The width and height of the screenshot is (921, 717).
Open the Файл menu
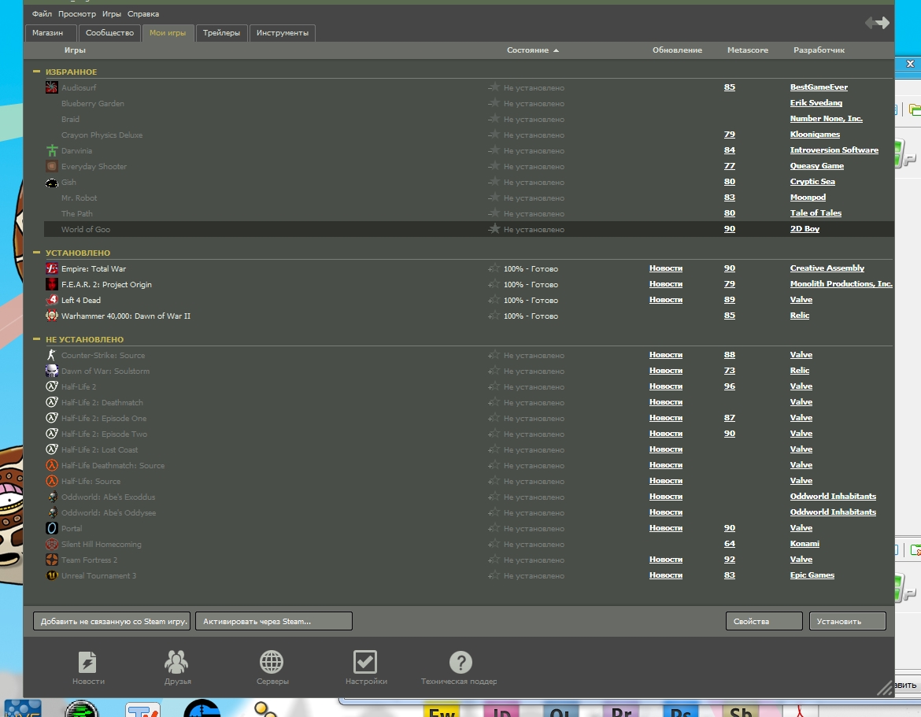[x=42, y=13]
